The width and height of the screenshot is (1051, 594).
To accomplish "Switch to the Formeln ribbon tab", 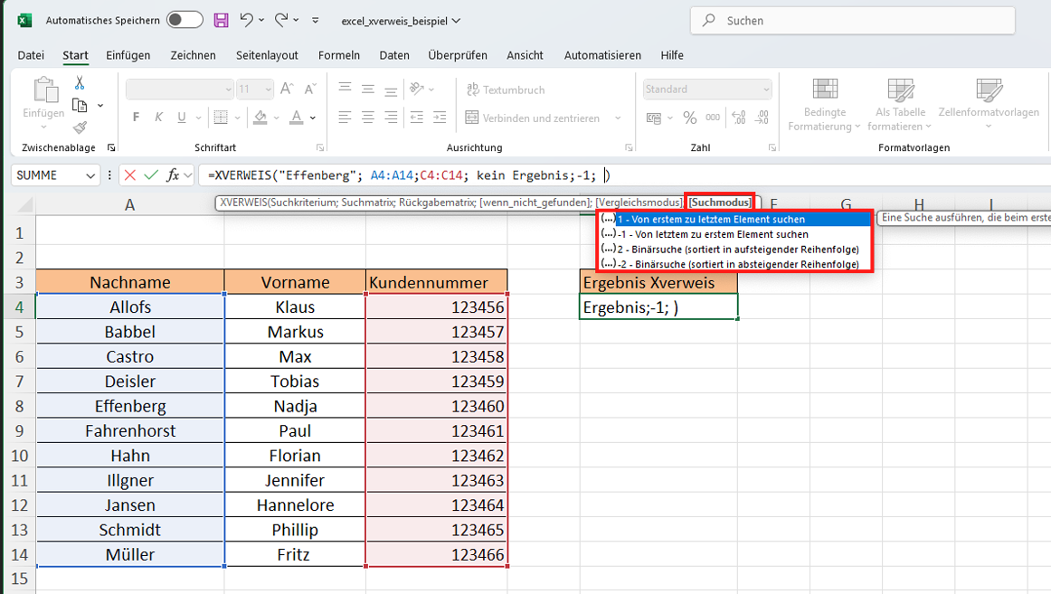I will 339,55.
